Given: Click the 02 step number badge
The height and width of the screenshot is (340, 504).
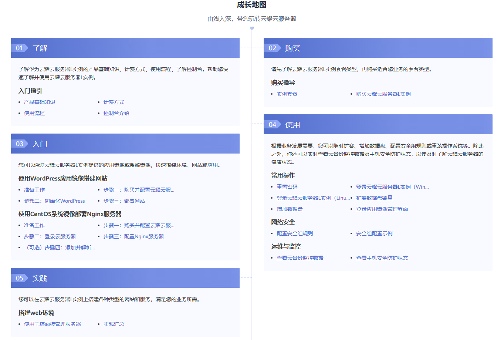Looking at the screenshot, I should [x=273, y=48].
